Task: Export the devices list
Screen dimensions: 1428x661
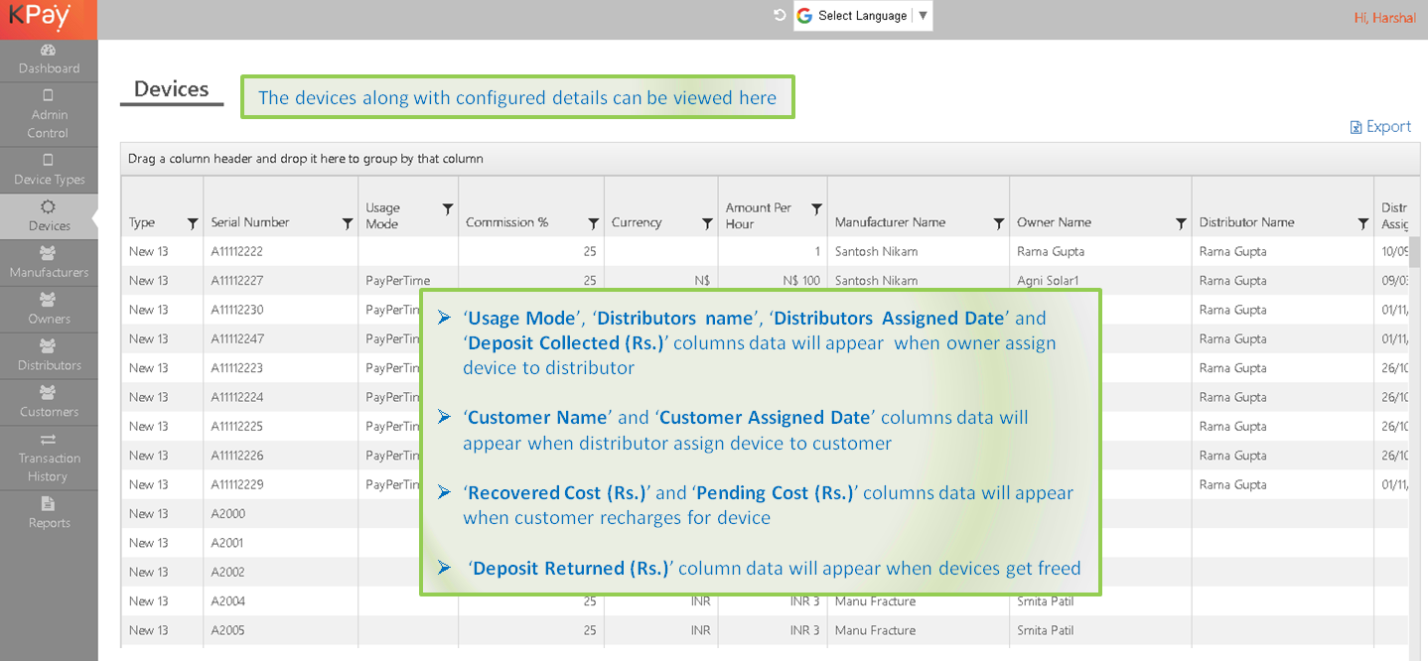Action: coord(1380,127)
